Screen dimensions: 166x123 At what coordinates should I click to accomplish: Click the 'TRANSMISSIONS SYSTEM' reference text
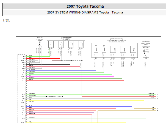55,97
